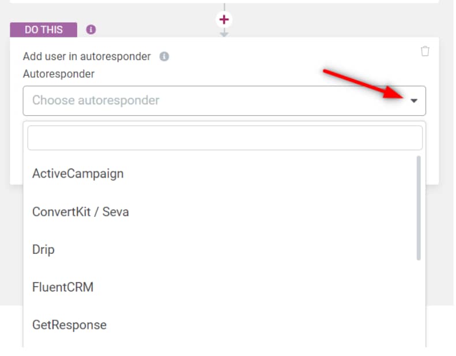This screenshot has height=356, width=456.
Task: Click the Autoresponder field label
Action: click(x=59, y=74)
